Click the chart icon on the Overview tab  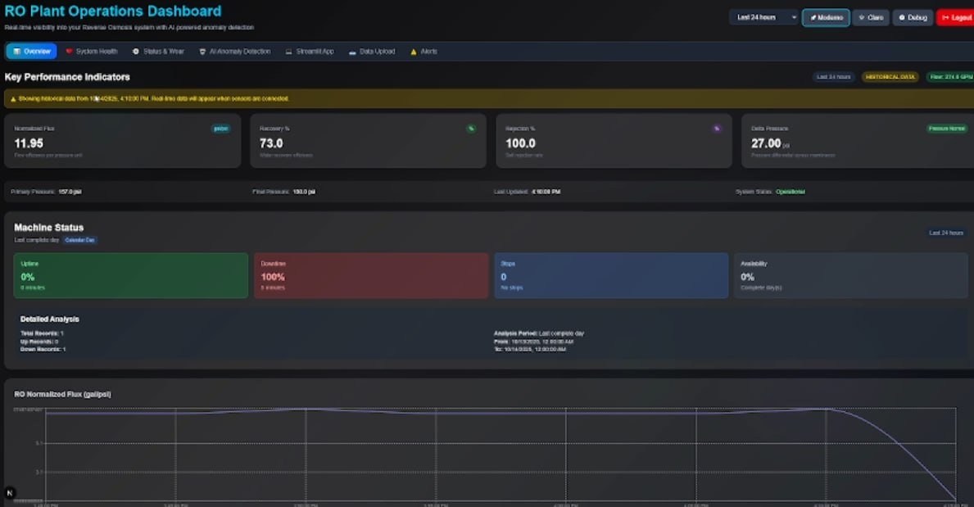16,51
